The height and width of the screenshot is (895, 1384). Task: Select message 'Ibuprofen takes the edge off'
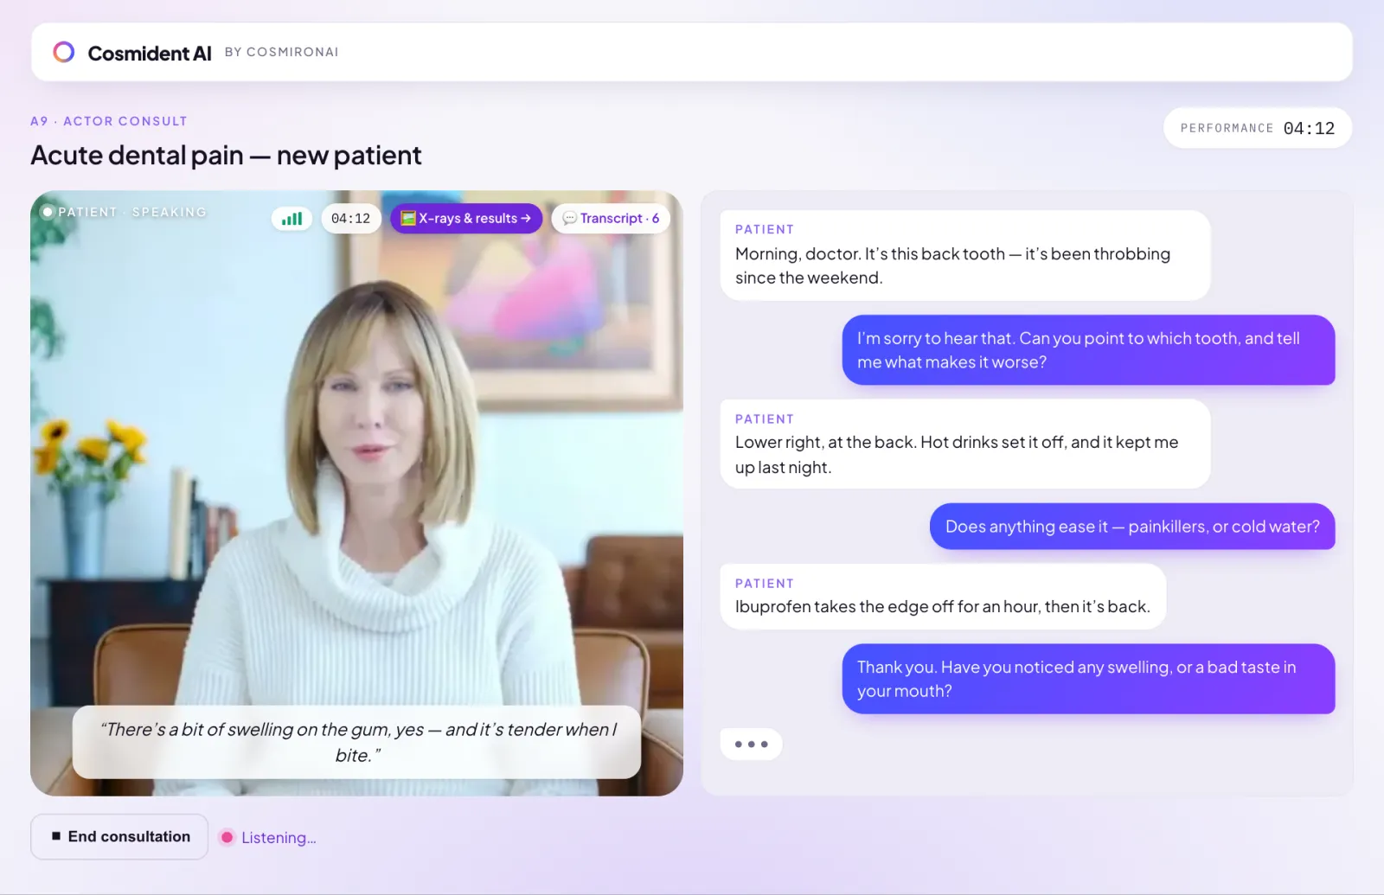coord(943,597)
